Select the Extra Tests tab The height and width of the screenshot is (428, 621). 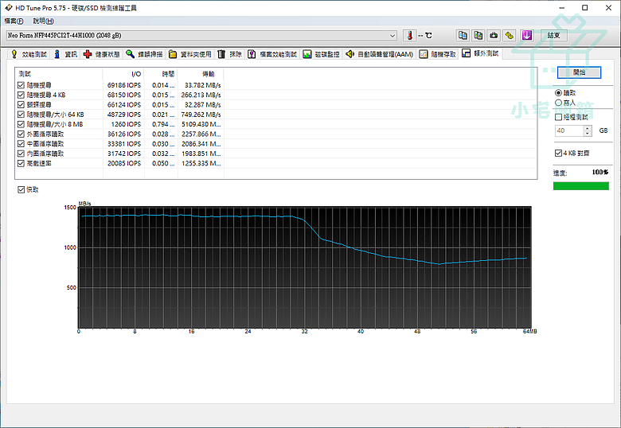(x=481, y=53)
